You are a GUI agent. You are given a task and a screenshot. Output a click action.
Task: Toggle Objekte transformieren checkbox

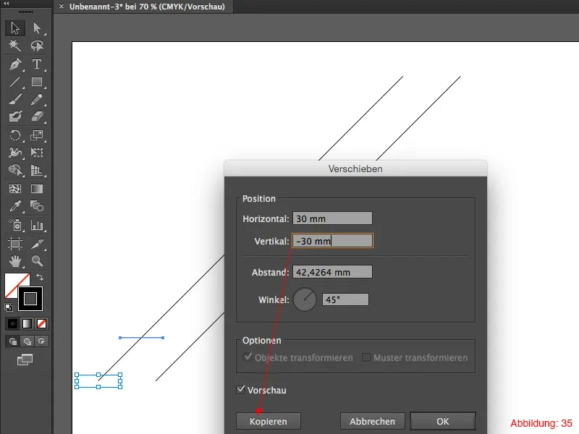click(248, 357)
